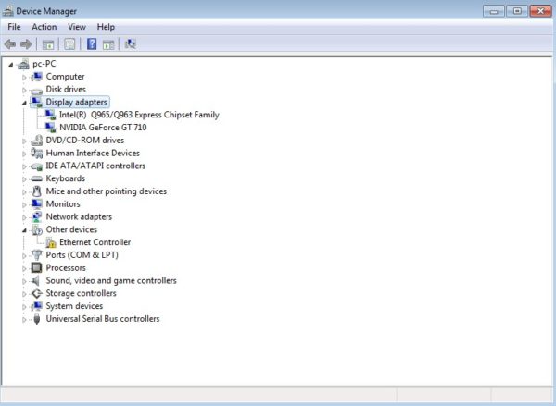Open the View menu

(76, 27)
